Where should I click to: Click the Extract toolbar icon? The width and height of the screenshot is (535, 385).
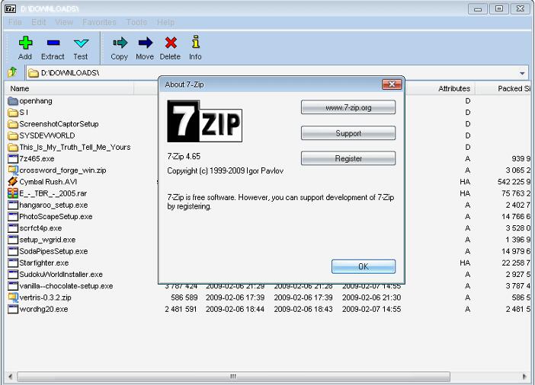[x=53, y=43]
